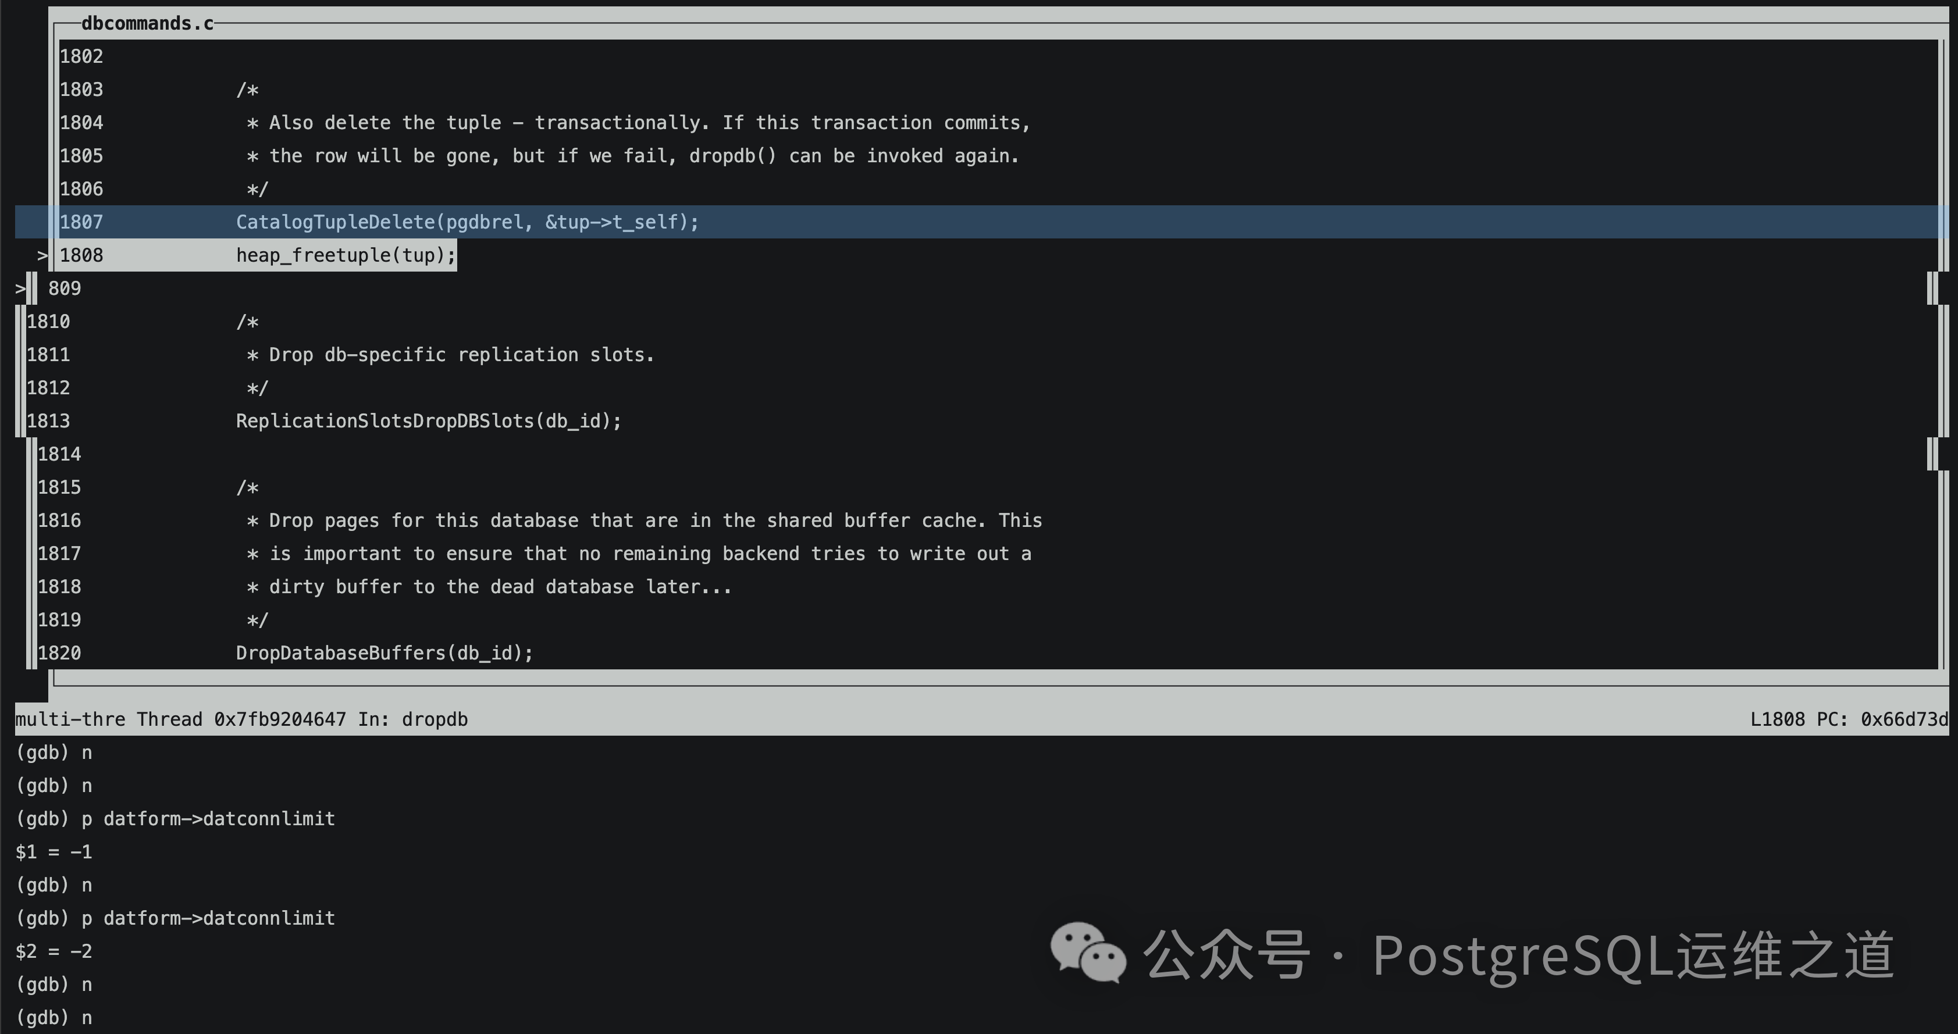This screenshot has width=1958, height=1034.
Task: Click the 'Also delete the tuple' comment line
Action: tap(639, 123)
